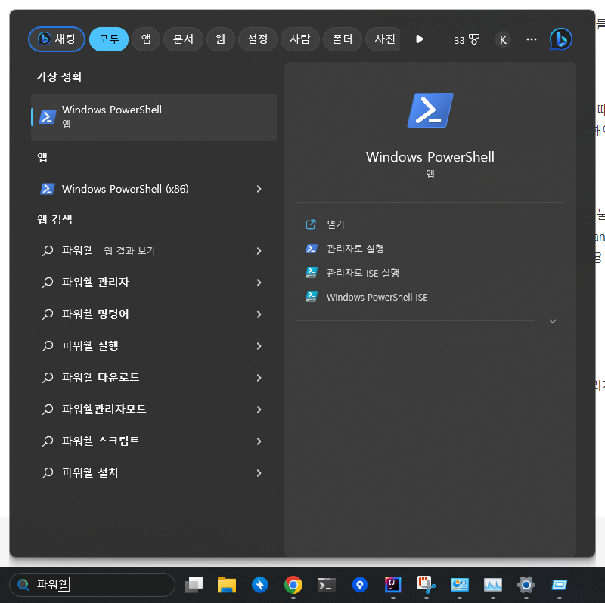This screenshot has height=603, width=605.
Task: Expand arrow for 파워쉘 실행
Action: click(x=259, y=346)
